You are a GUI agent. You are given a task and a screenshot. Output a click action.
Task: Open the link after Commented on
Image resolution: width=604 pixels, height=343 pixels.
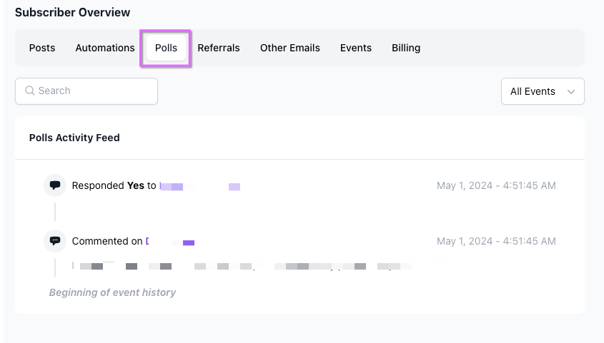171,242
